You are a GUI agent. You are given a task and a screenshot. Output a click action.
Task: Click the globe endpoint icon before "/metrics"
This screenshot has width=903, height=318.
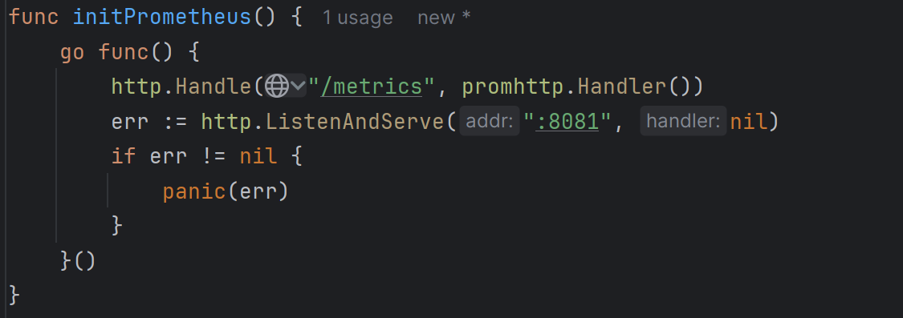(x=276, y=87)
